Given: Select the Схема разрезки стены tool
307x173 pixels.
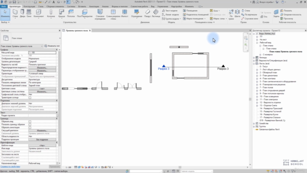Looking at the screenshot, I should tap(113, 14).
